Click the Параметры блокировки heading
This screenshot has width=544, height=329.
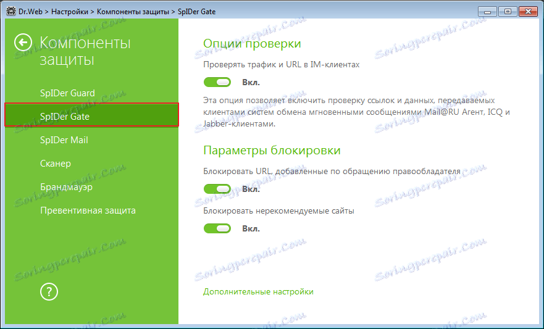tap(272, 151)
